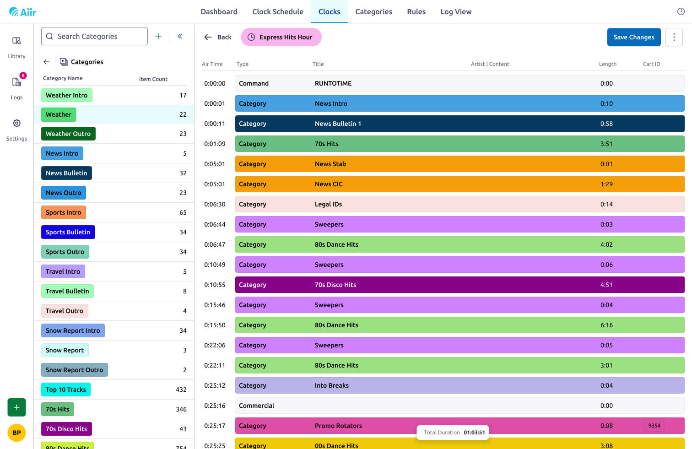
Task: Click the Promo Rotators clock row
Action: coord(460,426)
